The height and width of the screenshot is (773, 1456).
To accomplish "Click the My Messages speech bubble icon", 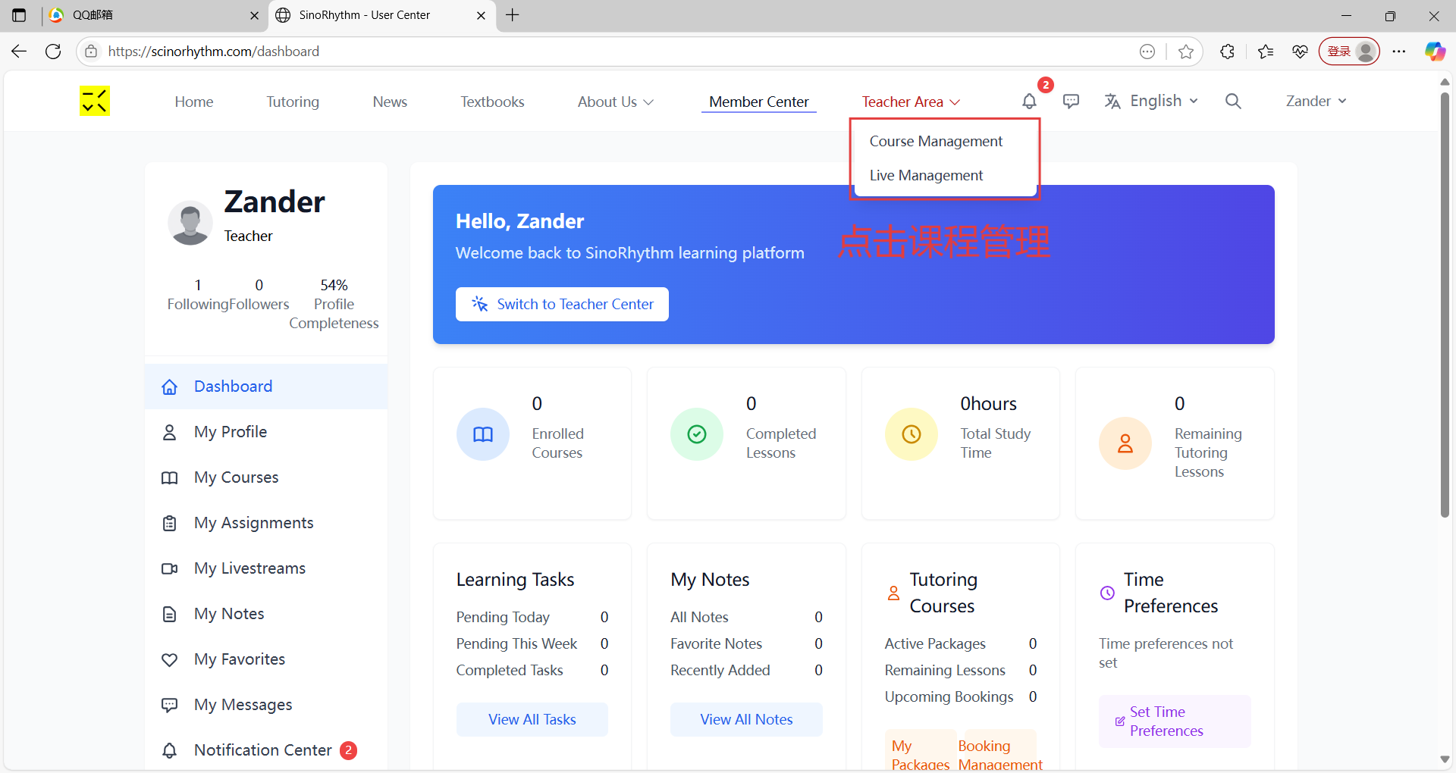I will point(170,705).
